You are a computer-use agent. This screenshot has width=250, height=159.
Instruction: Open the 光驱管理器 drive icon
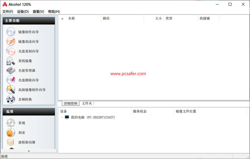(x=11, y=70)
